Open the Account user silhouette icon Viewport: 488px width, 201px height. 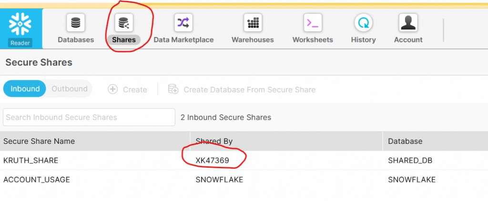pos(408,23)
